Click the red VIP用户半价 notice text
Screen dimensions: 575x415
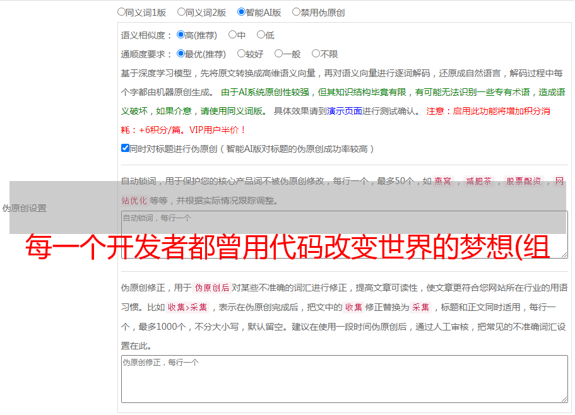click(x=218, y=130)
